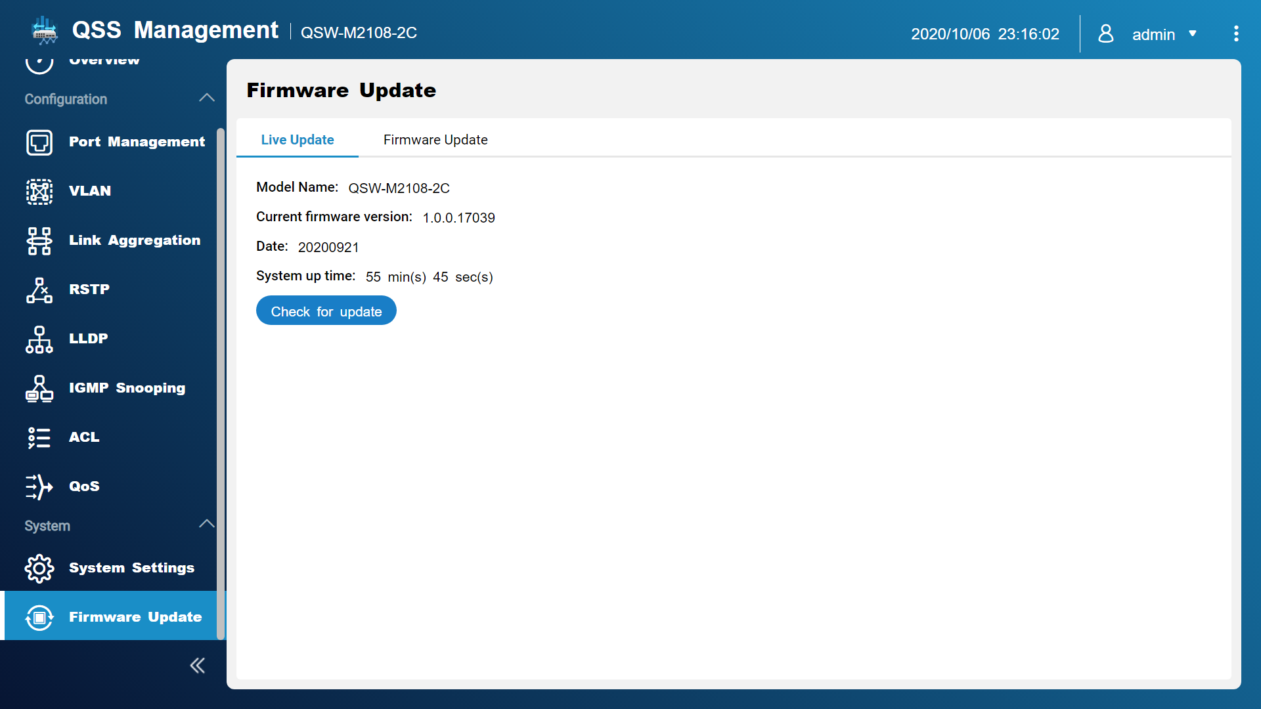Click the IGMP Snooping icon
Screen dimensions: 1261x709
39,388
